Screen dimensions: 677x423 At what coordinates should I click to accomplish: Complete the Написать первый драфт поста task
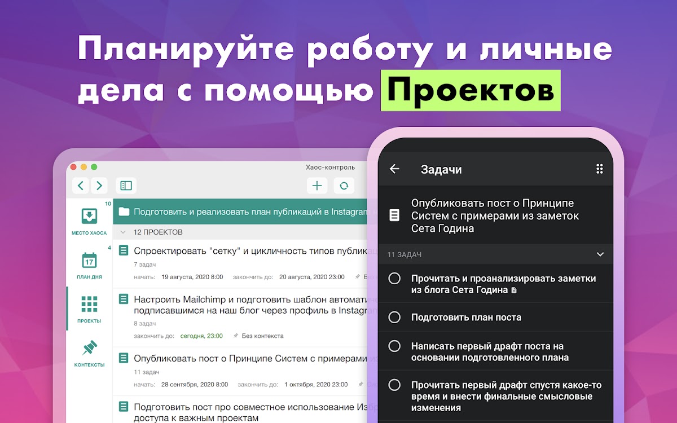pos(395,346)
